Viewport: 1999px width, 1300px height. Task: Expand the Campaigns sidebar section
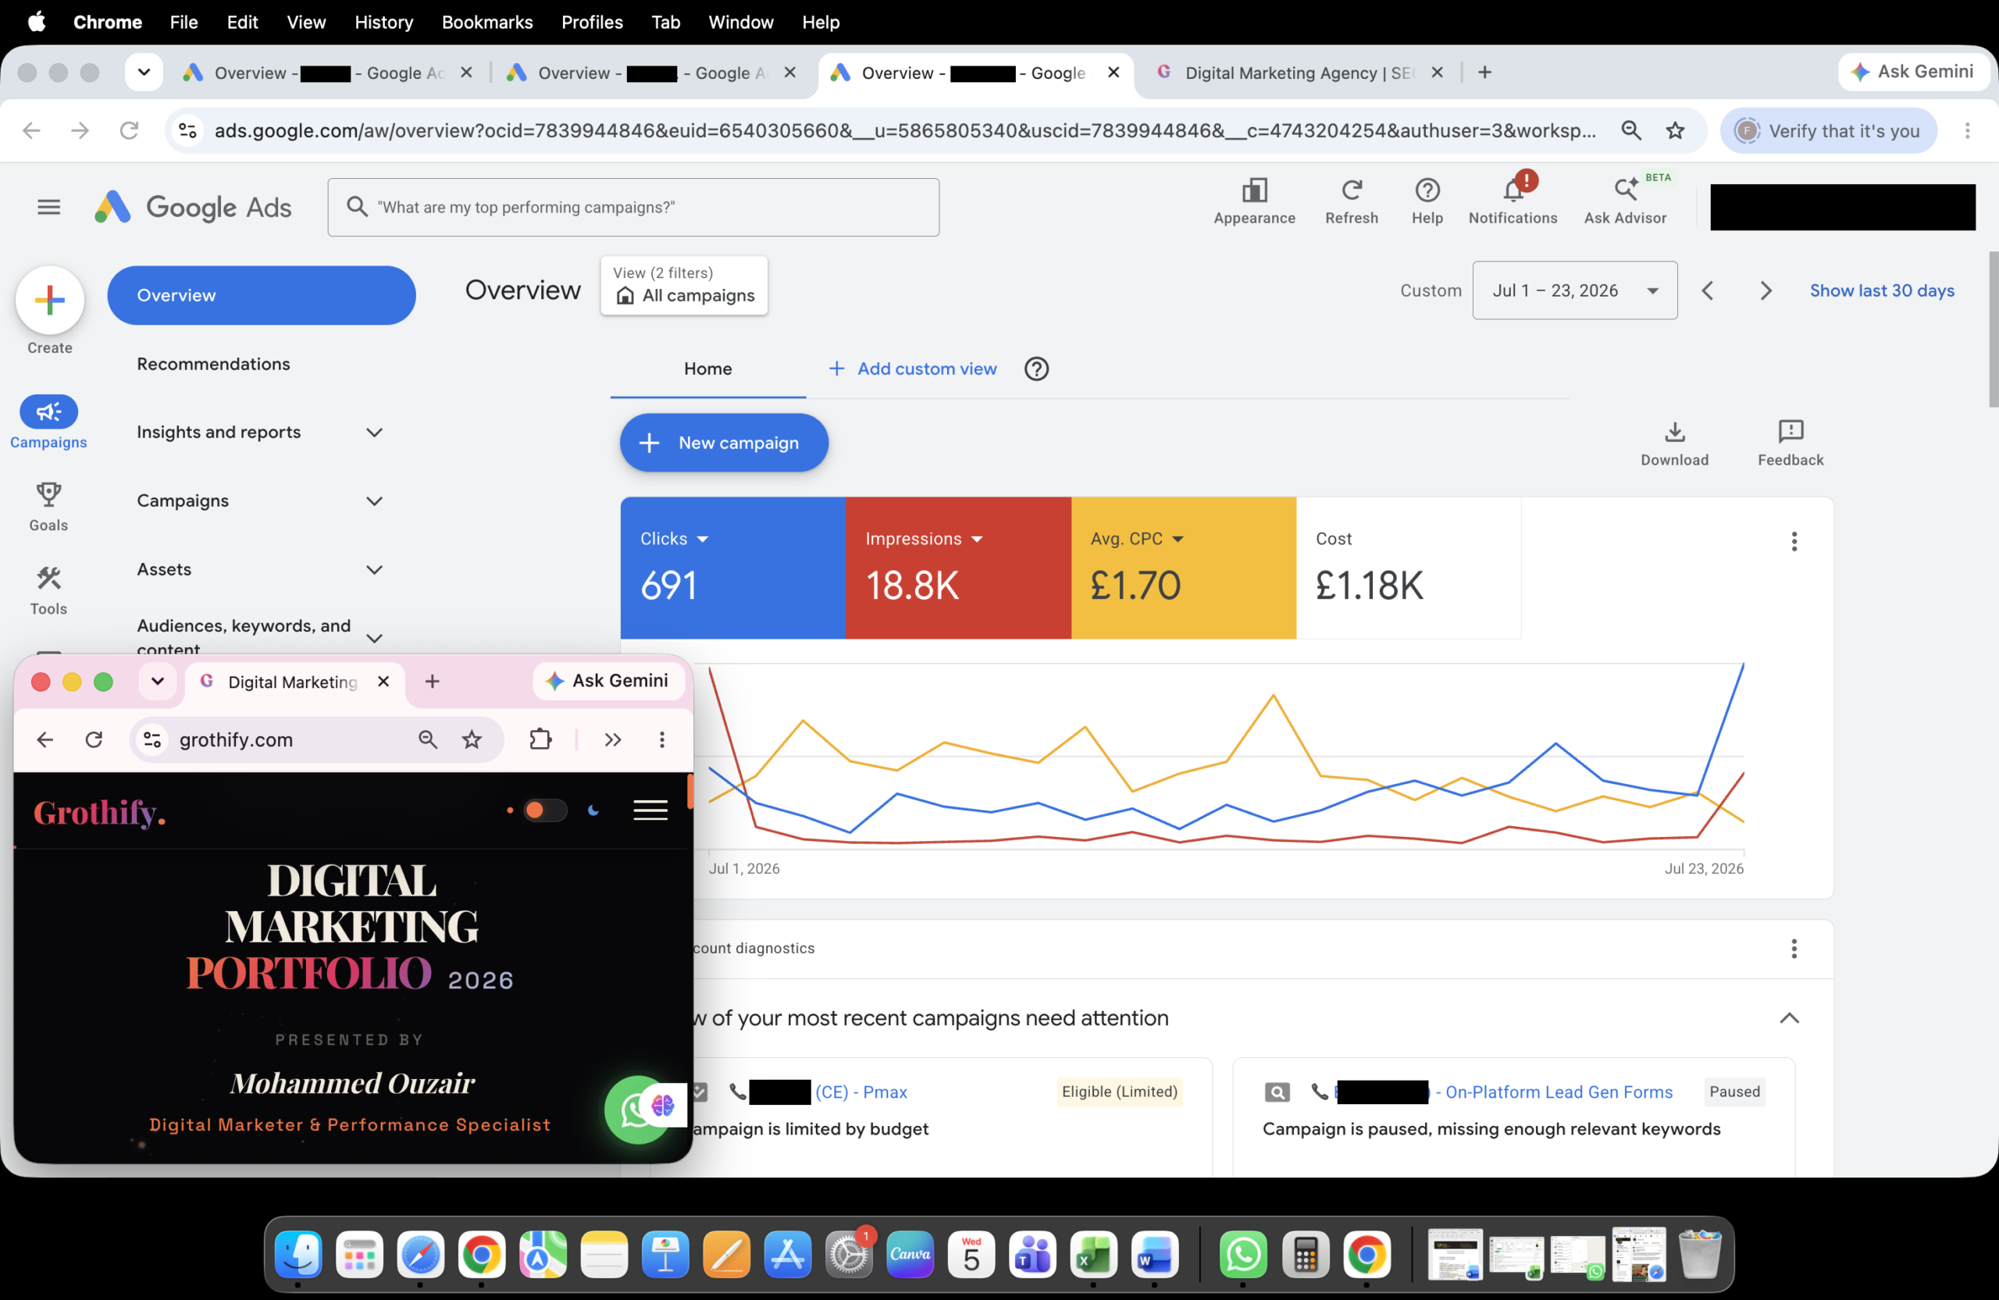point(375,501)
